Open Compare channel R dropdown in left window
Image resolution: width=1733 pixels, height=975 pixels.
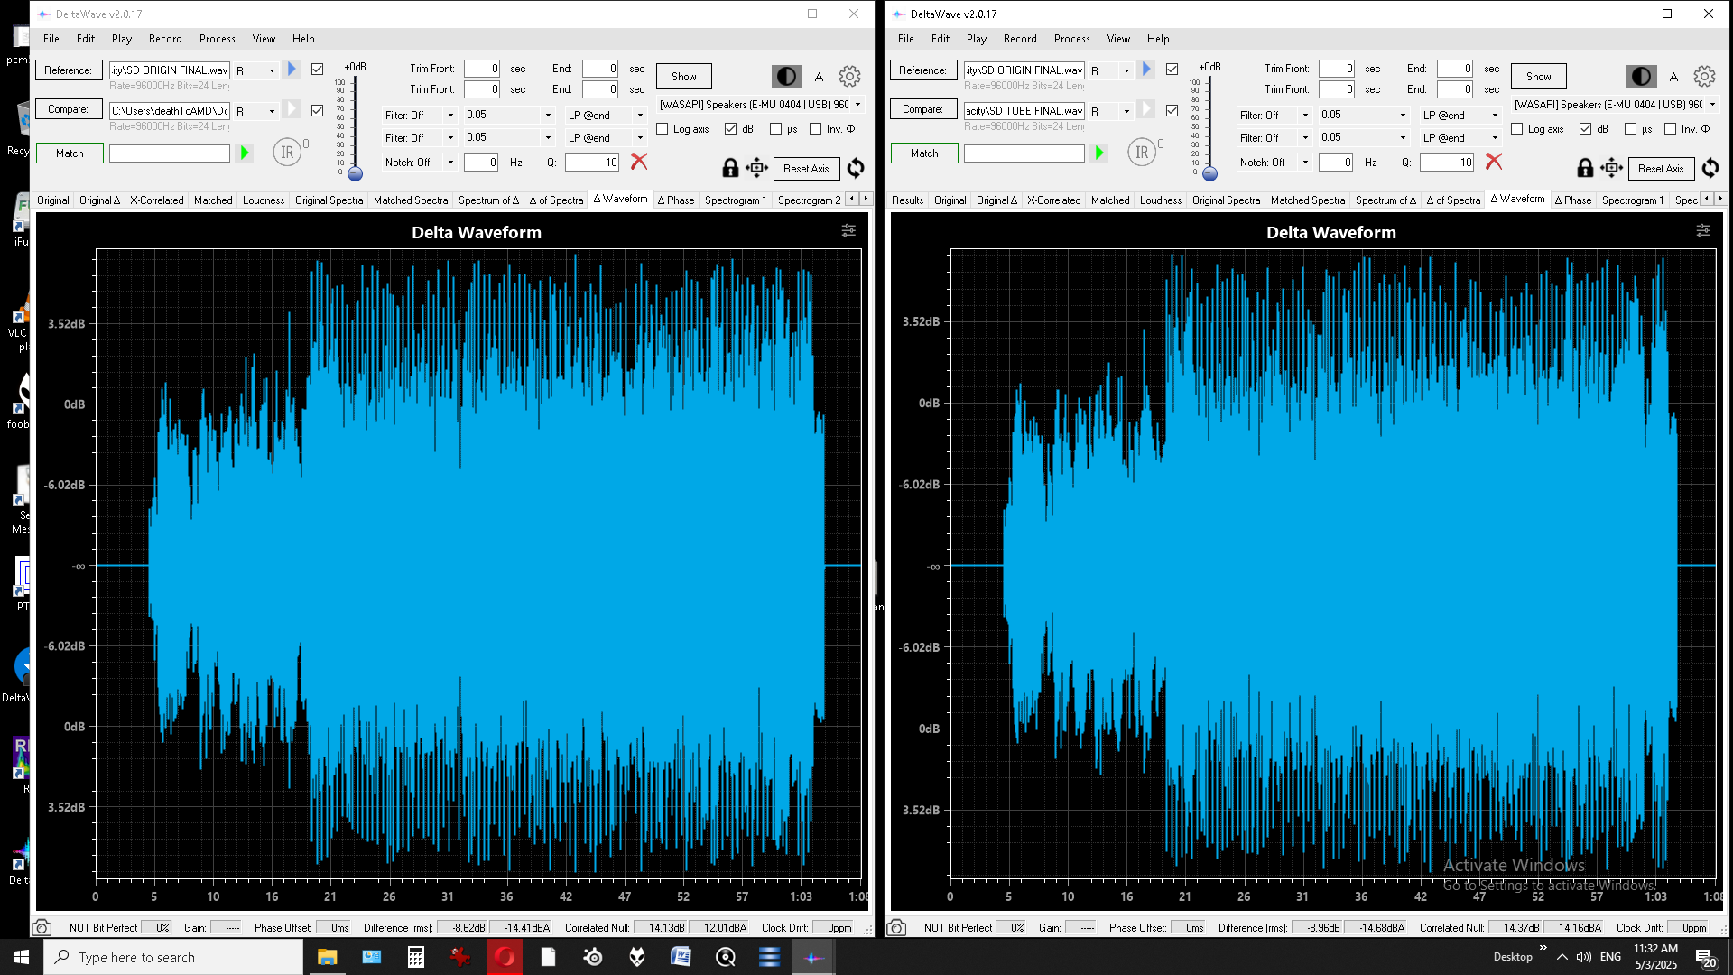click(x=256, y=111)
